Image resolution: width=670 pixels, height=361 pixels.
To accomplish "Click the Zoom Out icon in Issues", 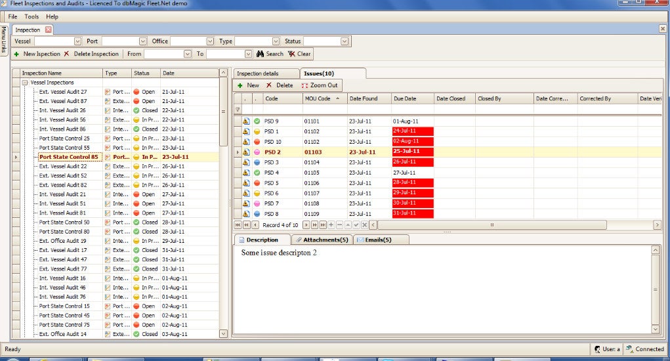I will coord(304,85).
